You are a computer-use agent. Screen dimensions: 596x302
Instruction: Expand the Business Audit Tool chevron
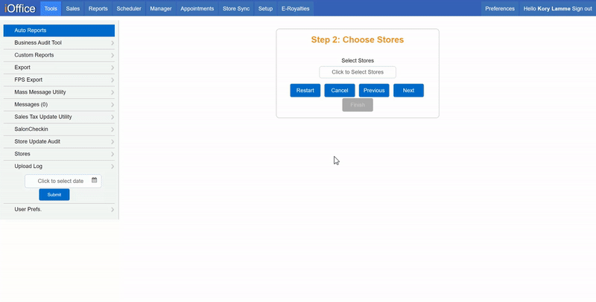[112, 43]
